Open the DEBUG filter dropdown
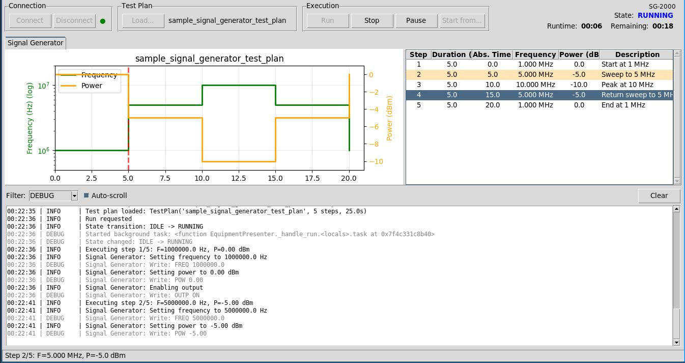685x363 pixels. pos(74,196)
